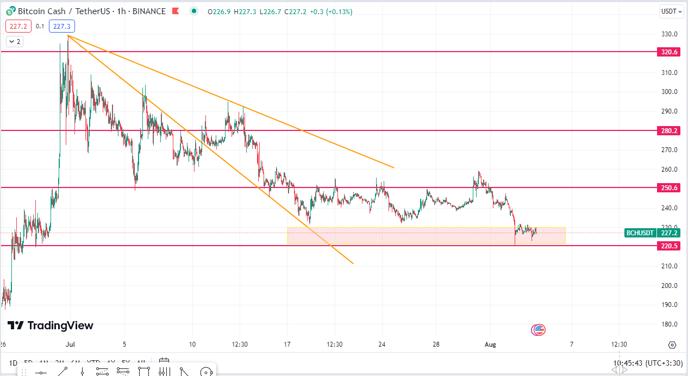Open the go-to-date calendar icon
The height and width of the screenshot is (376, 688).
[x=164, y=362]
